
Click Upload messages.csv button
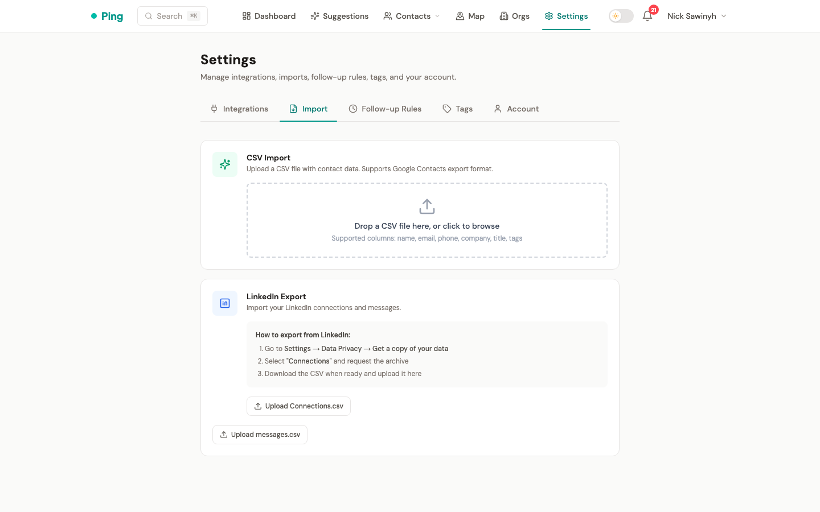click(260, 435)
